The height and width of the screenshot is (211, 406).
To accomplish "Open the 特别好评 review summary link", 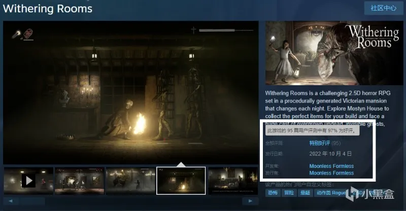I will pos(320,143).
